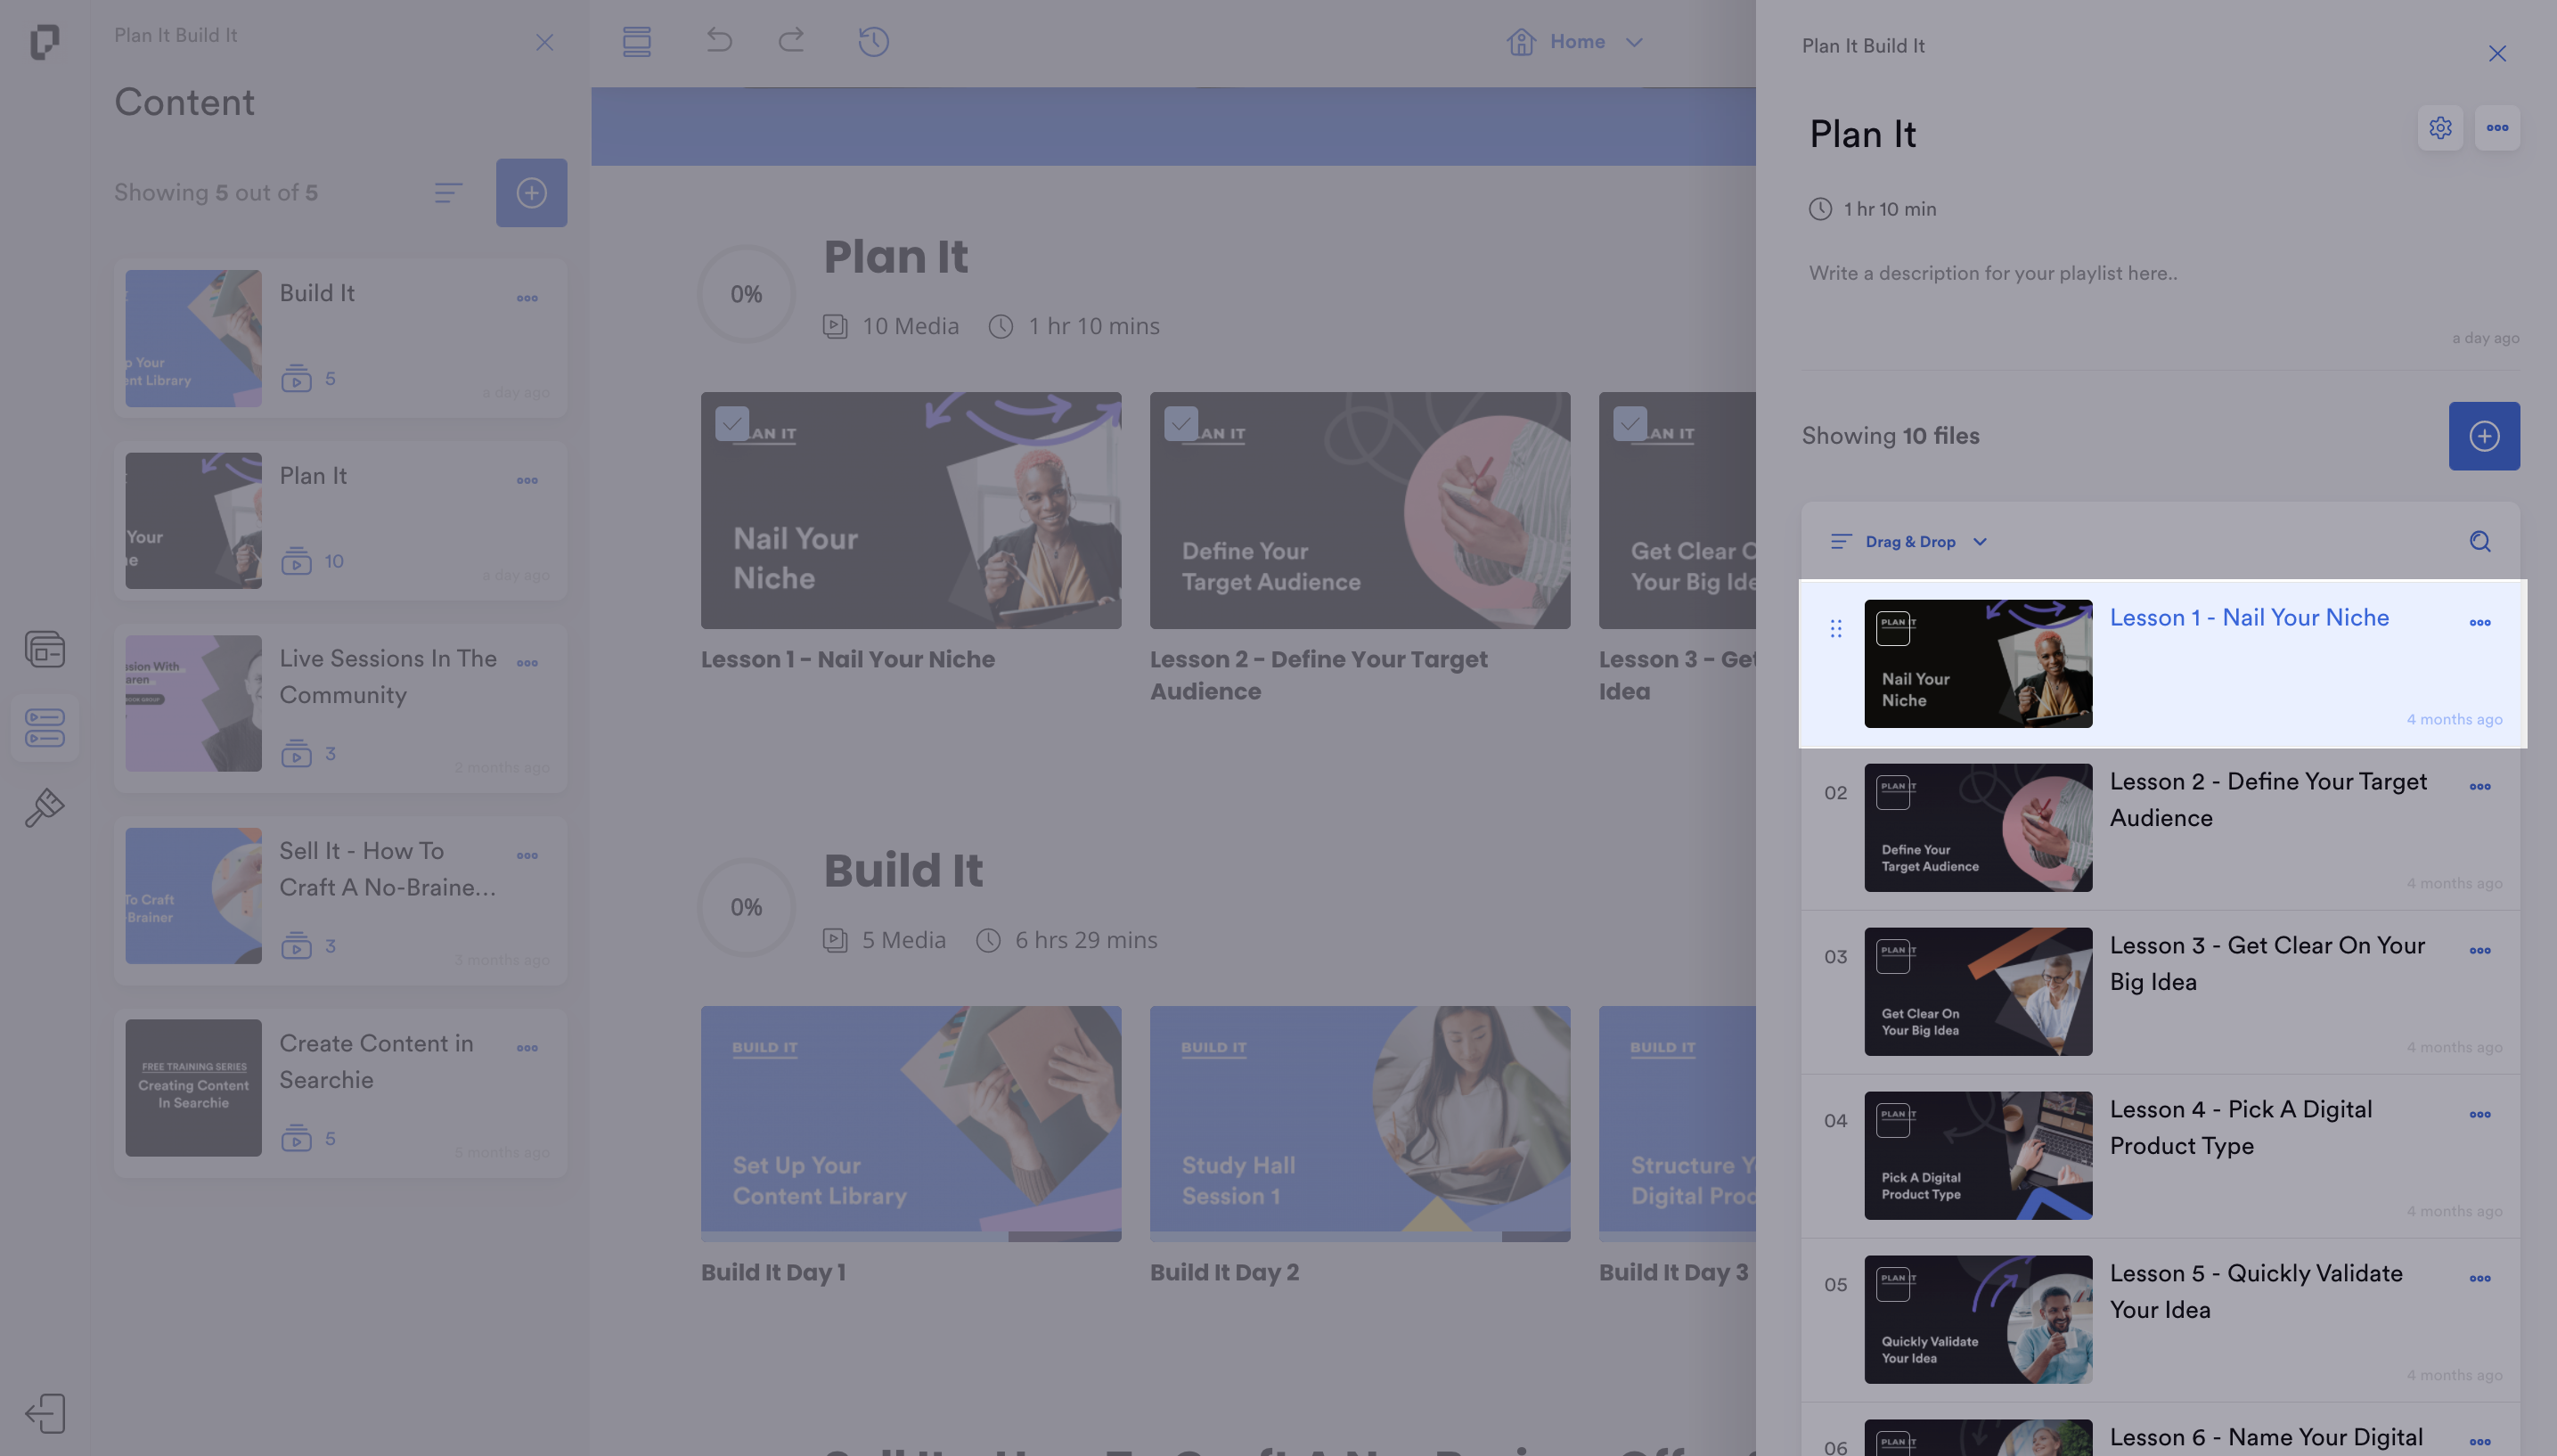Viewport: 2557px width, 1456px height.
Task: Click the Plan It 0% progress circle
Action: point(746,294)
